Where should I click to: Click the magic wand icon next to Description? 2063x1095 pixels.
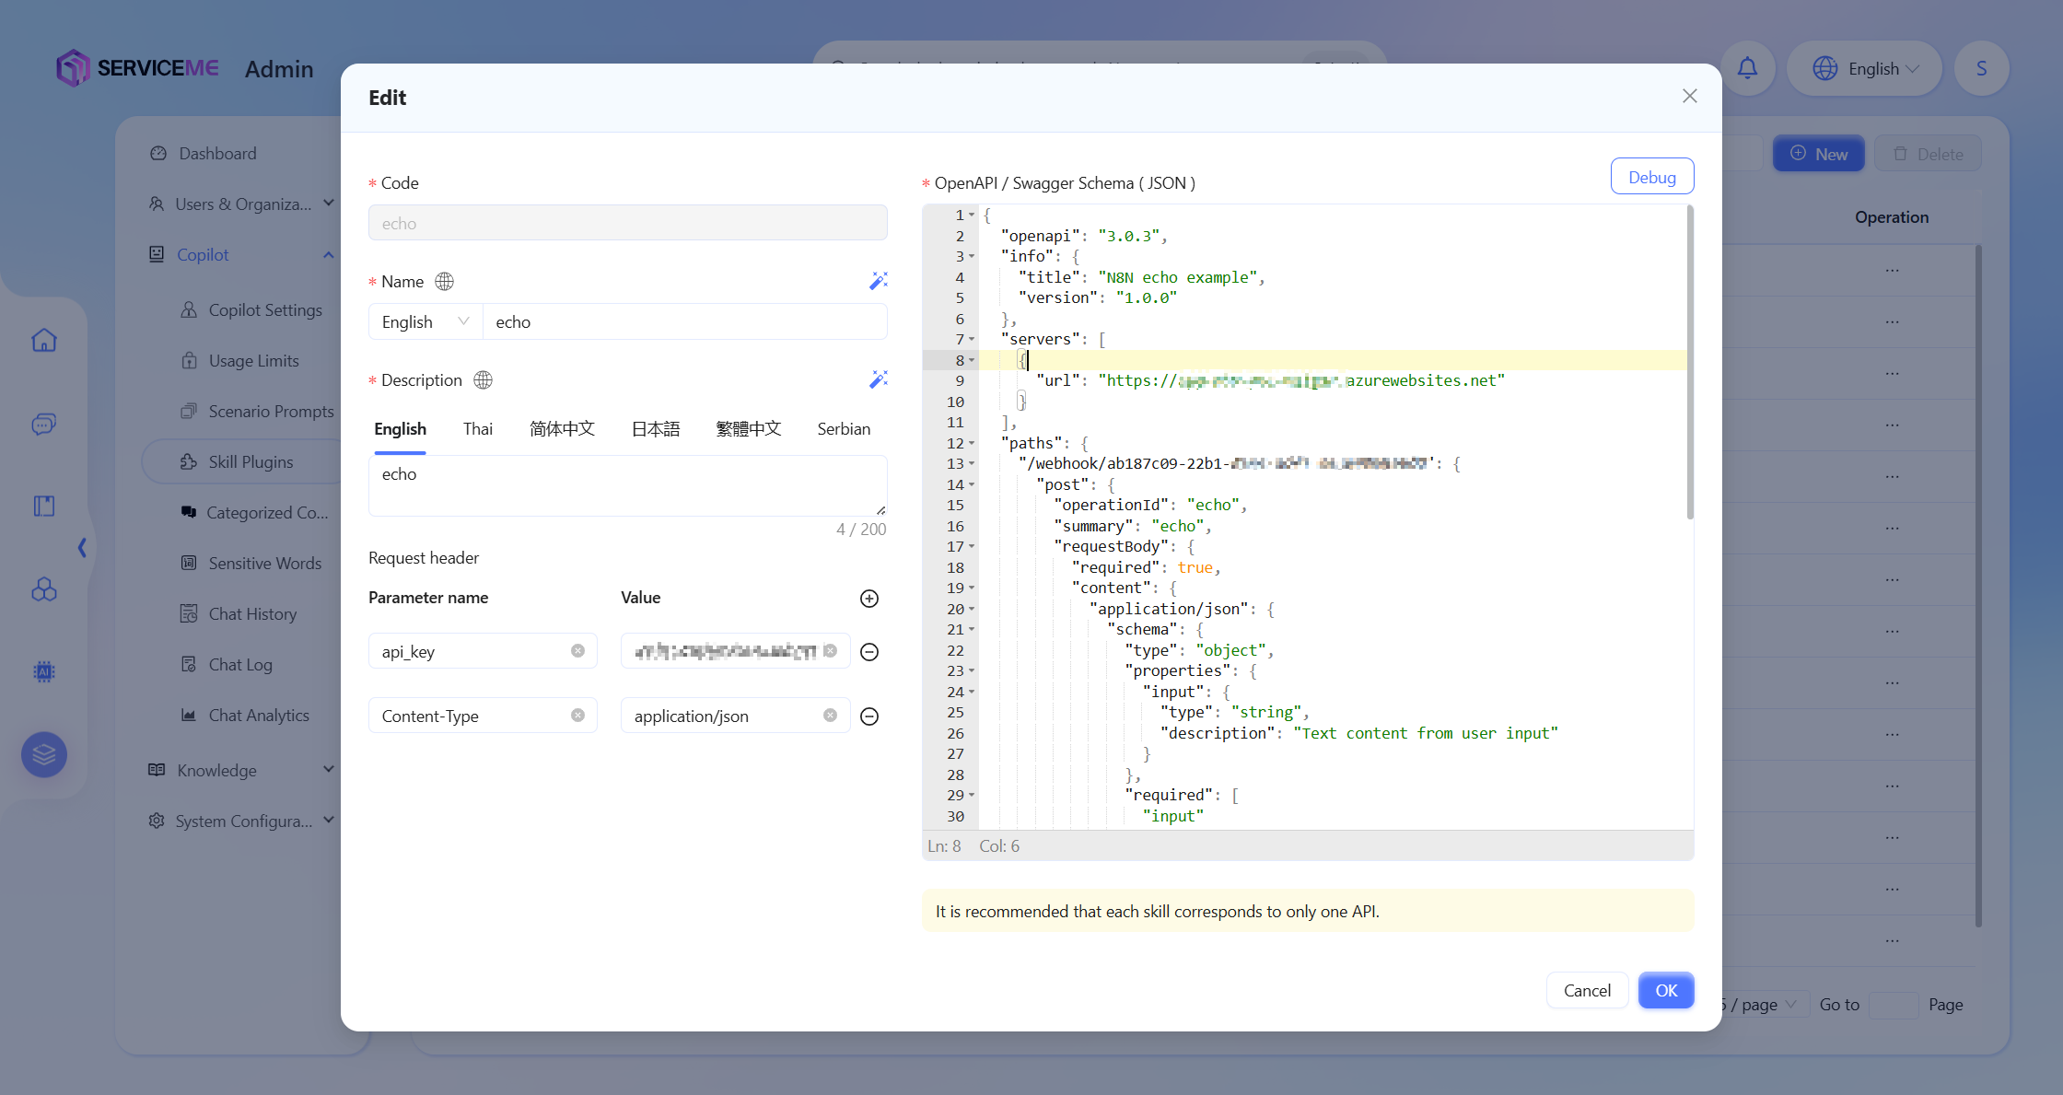879,379
